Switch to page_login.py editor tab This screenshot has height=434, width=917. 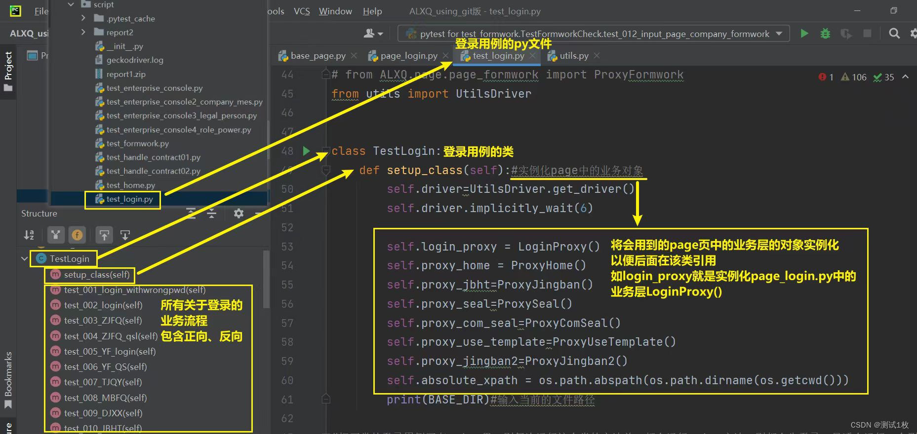pyautogui.click(x=409, y=56)
